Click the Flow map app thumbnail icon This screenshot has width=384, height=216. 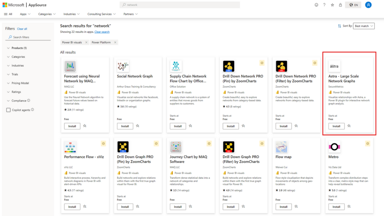(x=281, y=147)
